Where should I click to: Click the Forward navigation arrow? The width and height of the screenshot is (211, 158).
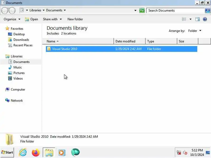coord(12,11)
